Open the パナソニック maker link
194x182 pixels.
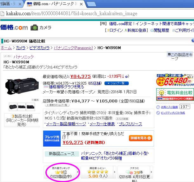point(23,57)
